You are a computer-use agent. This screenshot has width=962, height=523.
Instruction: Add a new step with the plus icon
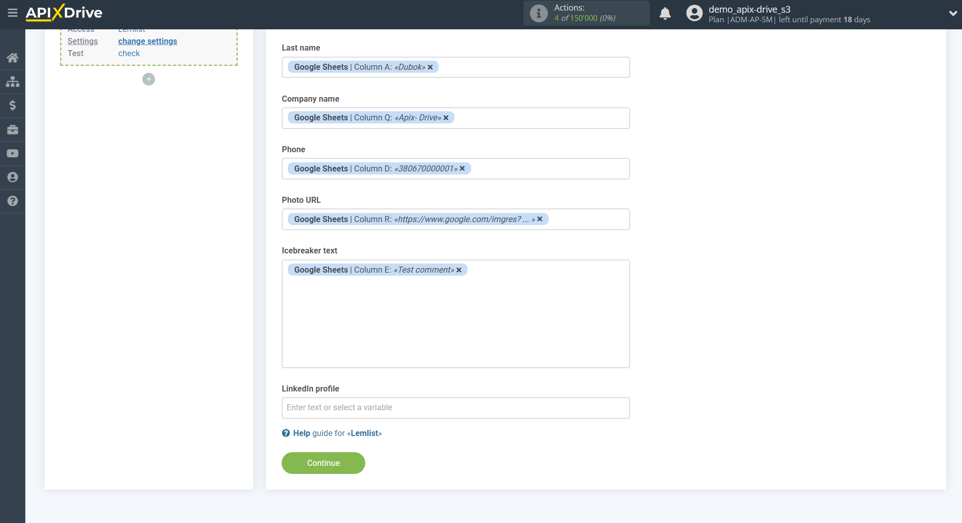[x=148, y=79]
